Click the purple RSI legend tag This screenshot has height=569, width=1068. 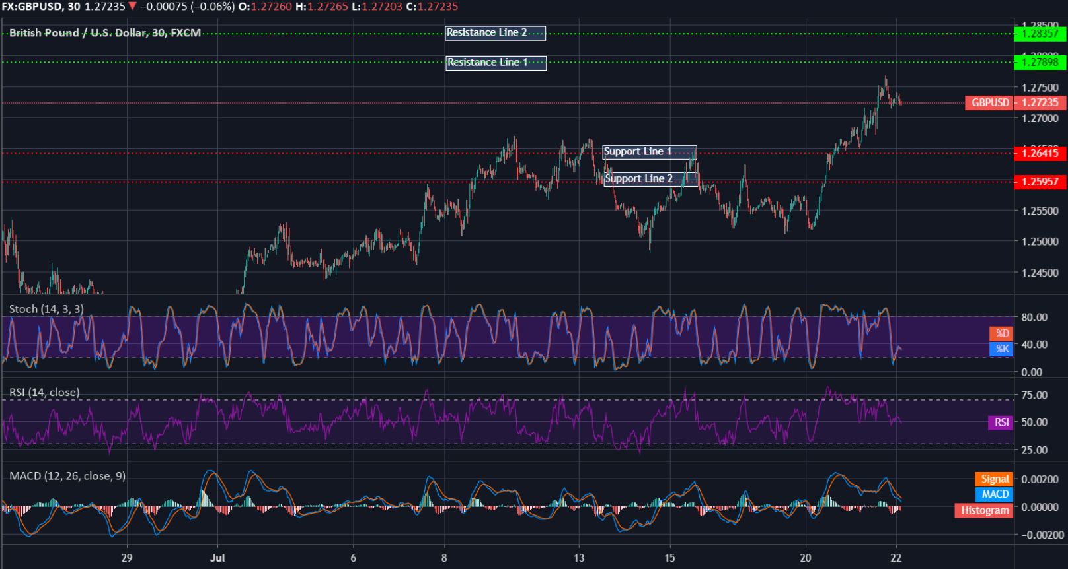coord(1001,422)
